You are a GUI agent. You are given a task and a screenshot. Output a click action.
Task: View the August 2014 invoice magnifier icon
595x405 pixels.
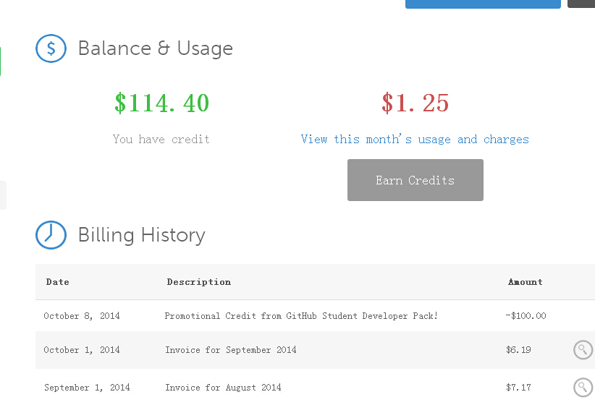point(583,387)
